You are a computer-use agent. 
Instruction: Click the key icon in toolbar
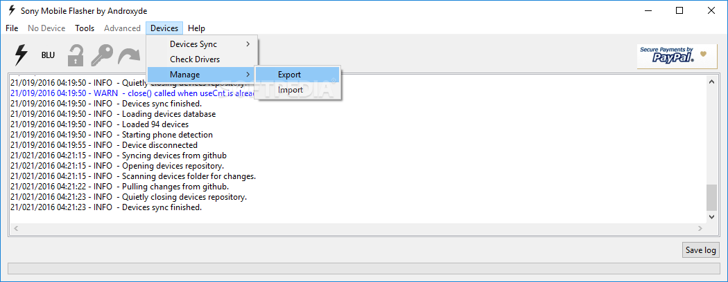102,55
